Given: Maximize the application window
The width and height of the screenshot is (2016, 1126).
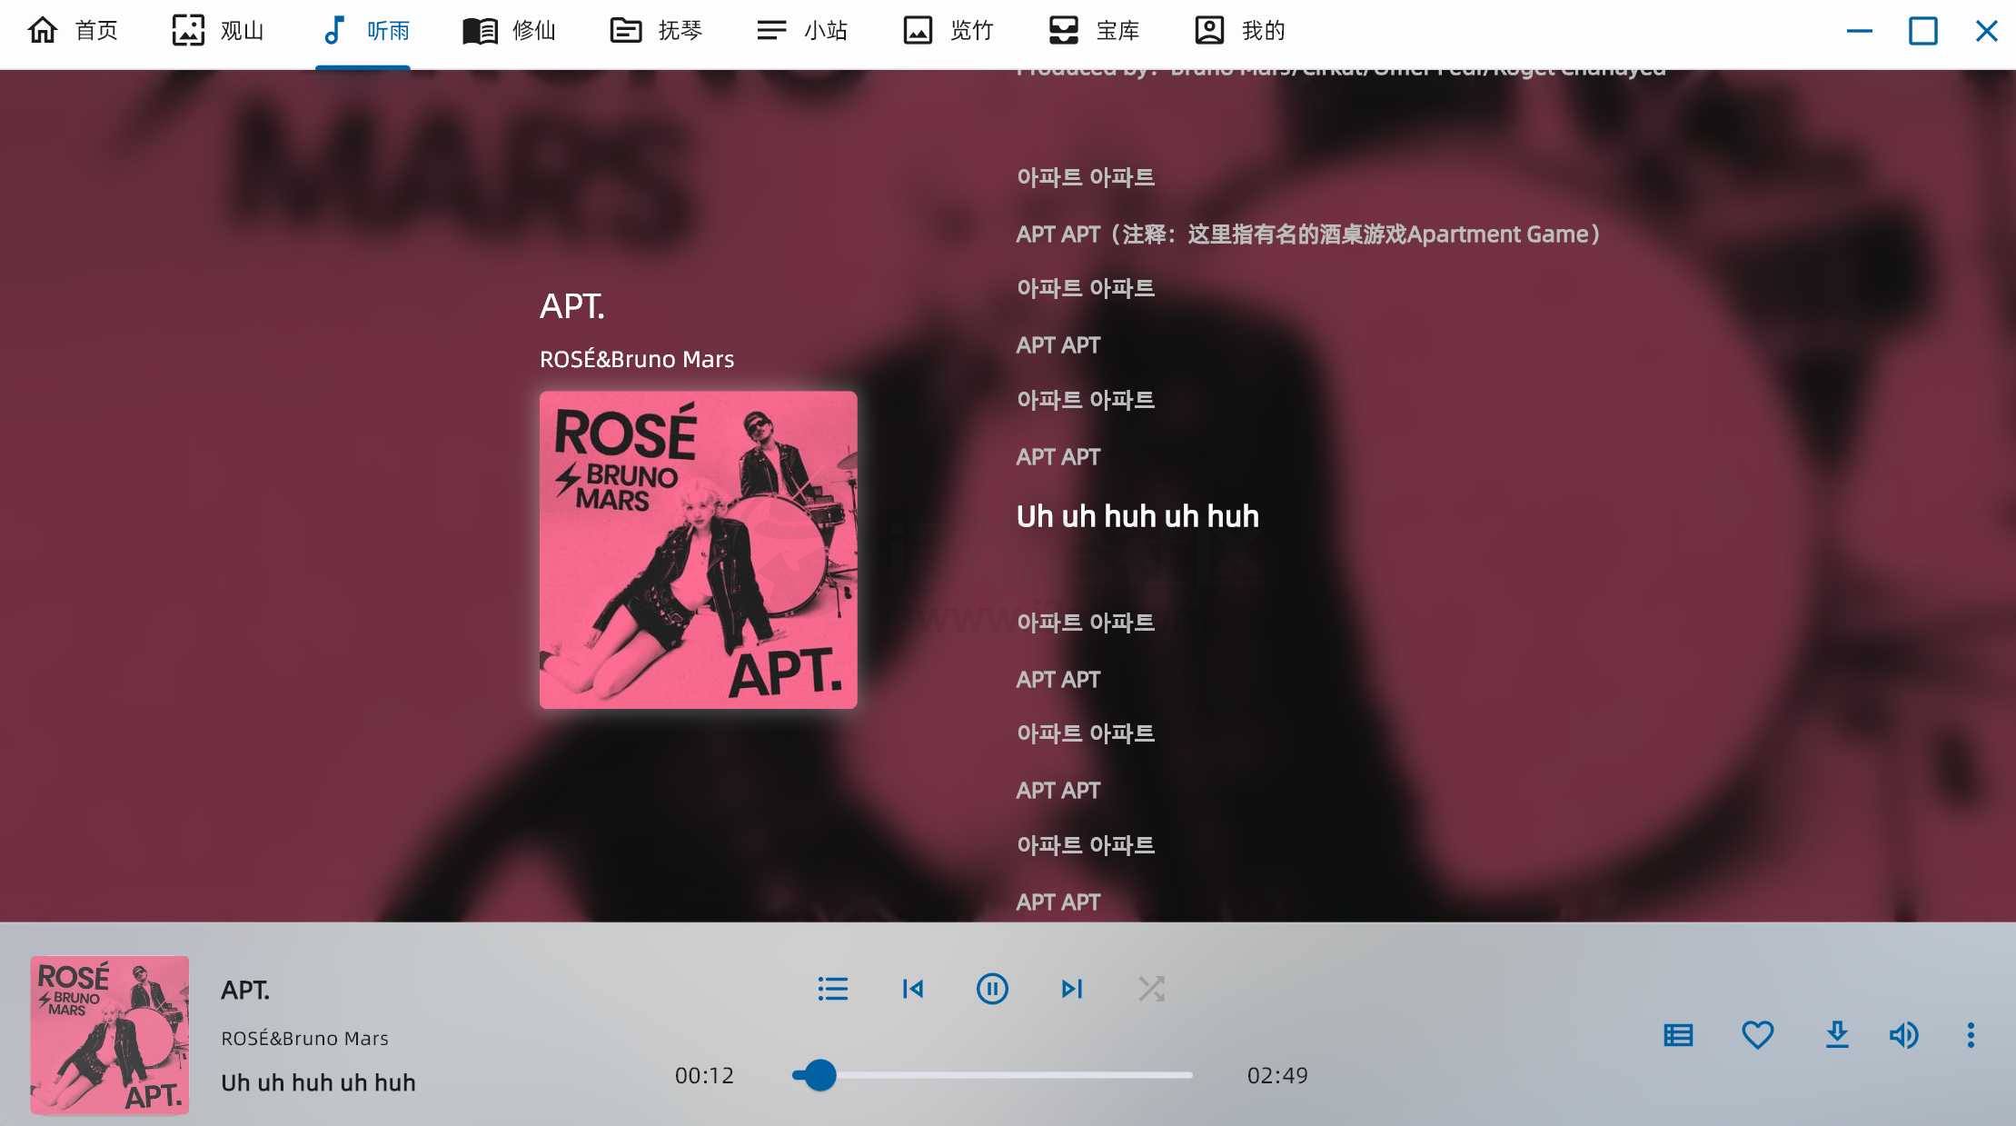Looking at the screenshot, I should point(1922,31).
